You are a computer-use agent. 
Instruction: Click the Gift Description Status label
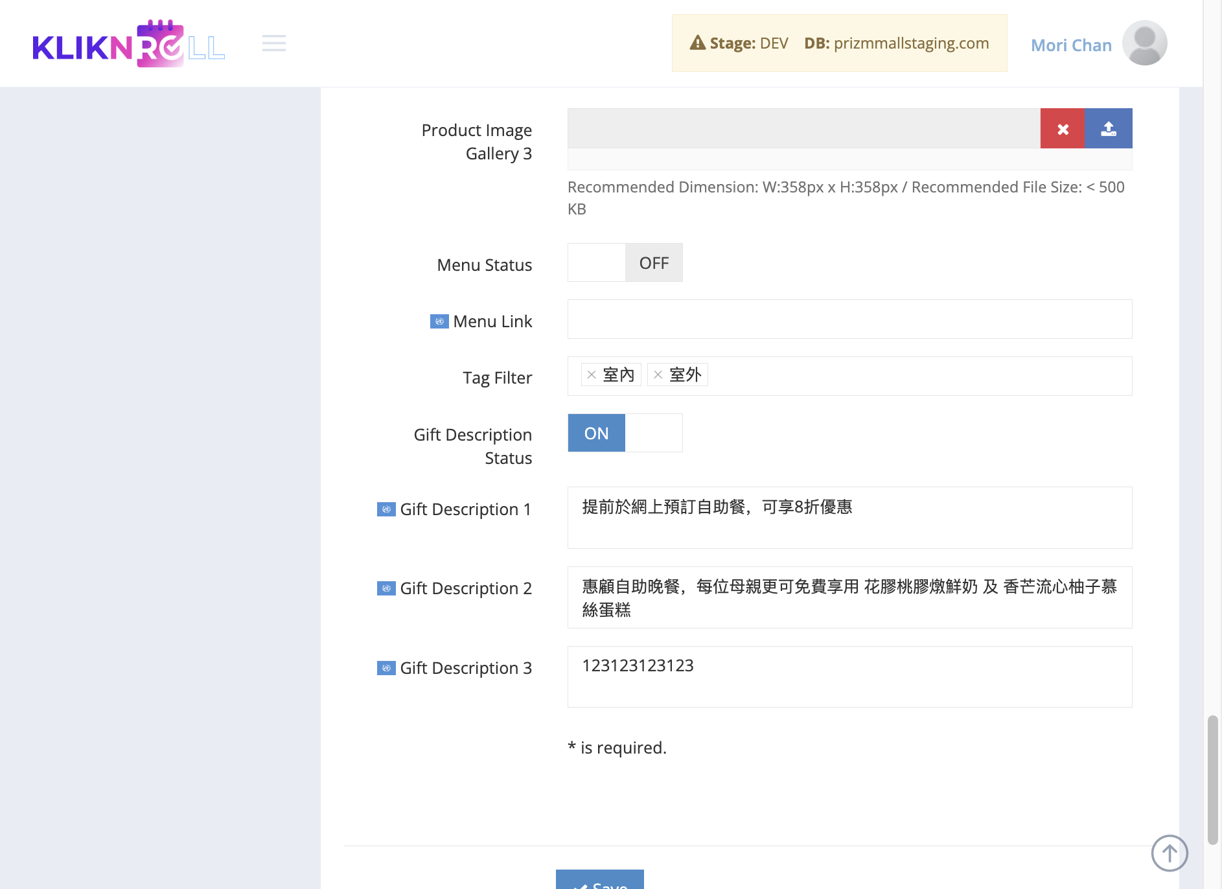tap(472, 446)
